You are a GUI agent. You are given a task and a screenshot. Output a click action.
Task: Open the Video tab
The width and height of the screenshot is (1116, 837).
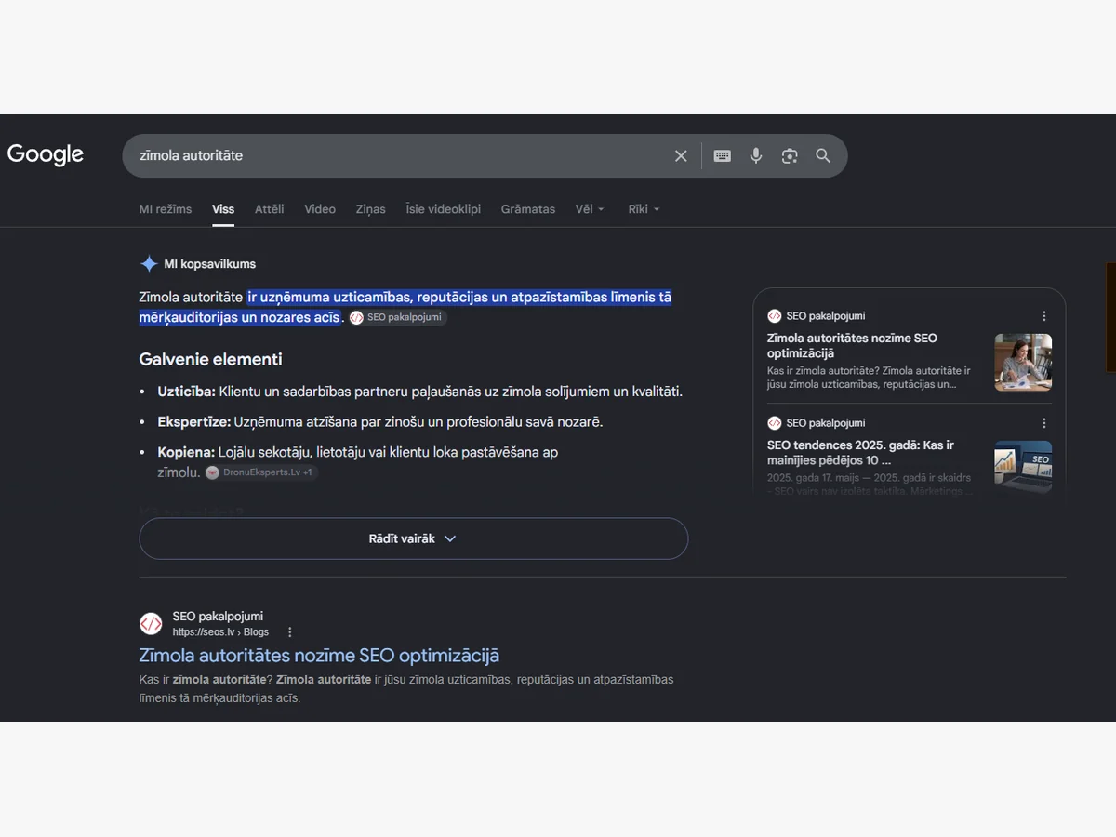click(x=320, y=209)
